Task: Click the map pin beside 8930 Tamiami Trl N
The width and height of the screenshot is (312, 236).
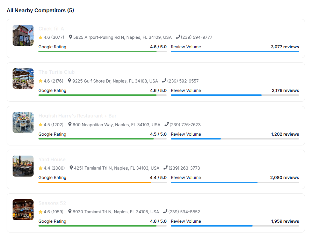Action: [70, 212]
